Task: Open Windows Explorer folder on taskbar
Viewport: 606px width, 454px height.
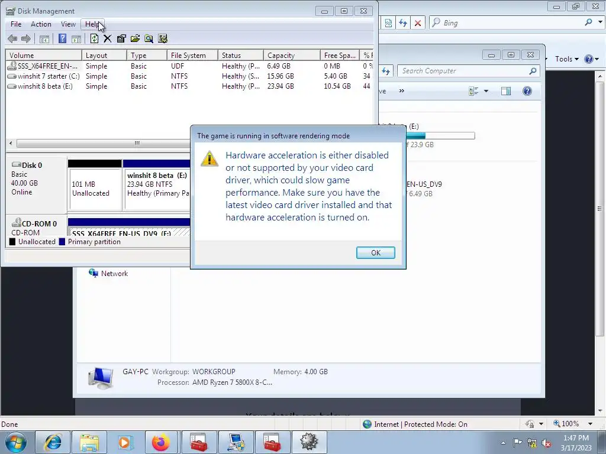Action: pyautogui.click(x=90, y=442)
